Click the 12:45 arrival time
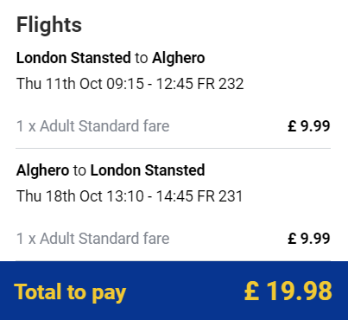Image resolution: width=348 pixels, height=320 pixels. pyautogui.click(x=174, y=84)
